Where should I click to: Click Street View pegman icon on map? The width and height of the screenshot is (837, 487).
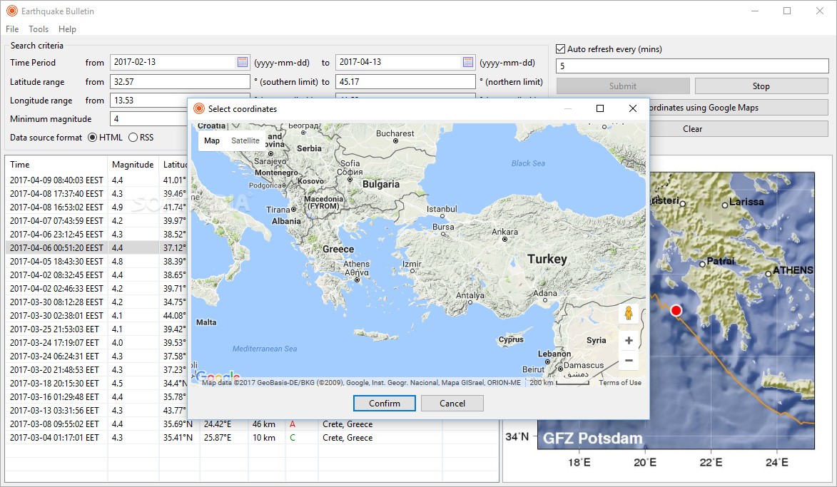pyautogui.click(x=629, y=313)
